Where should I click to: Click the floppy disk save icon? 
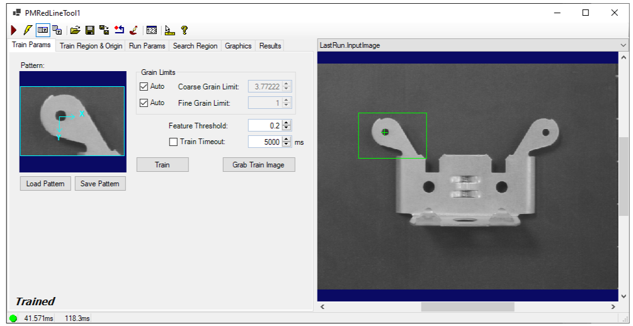[x=89, y=30]
